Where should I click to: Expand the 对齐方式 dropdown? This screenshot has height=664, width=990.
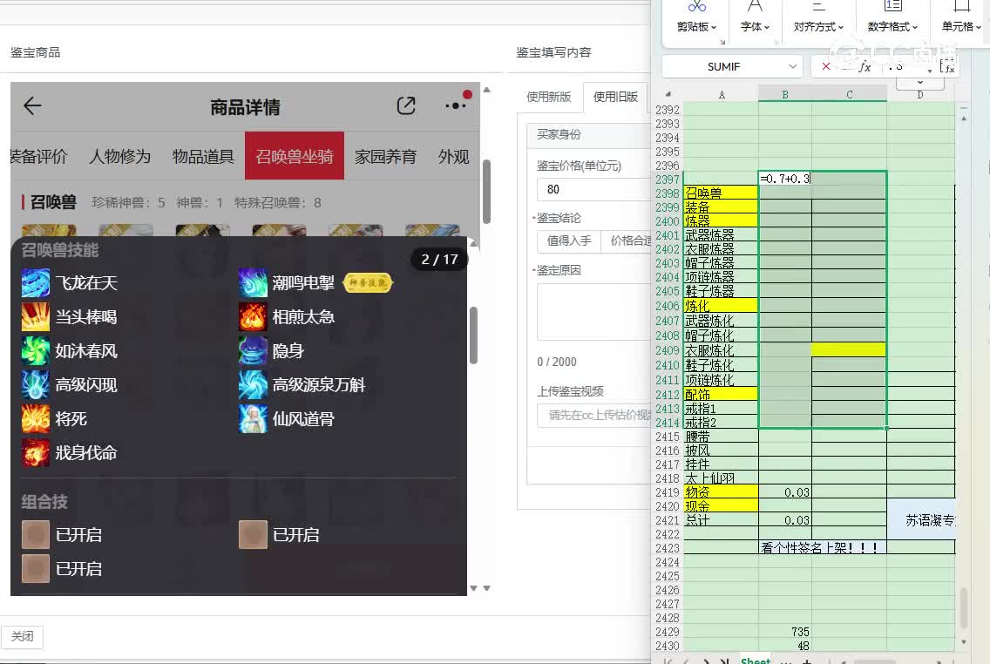(x=818, y=27)
